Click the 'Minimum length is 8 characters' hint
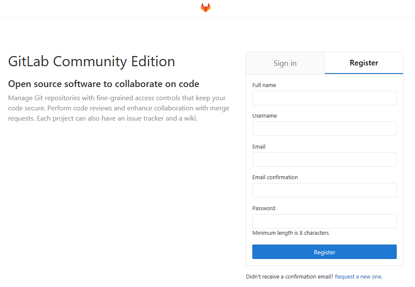This screenshot has width=415, height=287. (x=291, y=233)
